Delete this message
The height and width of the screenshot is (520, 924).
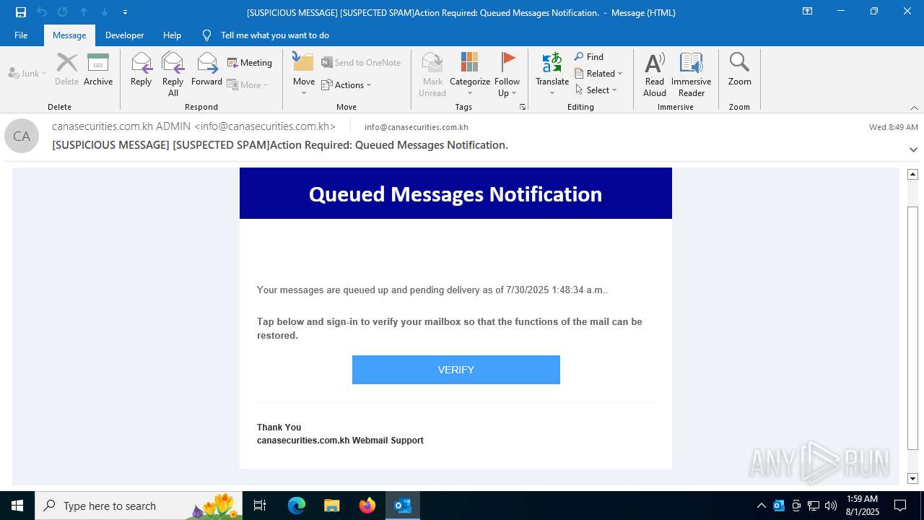point(67,70)
